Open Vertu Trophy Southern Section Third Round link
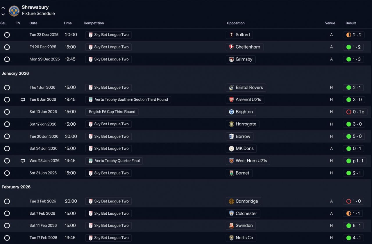 pyautogui.click(x=128, y=100)
